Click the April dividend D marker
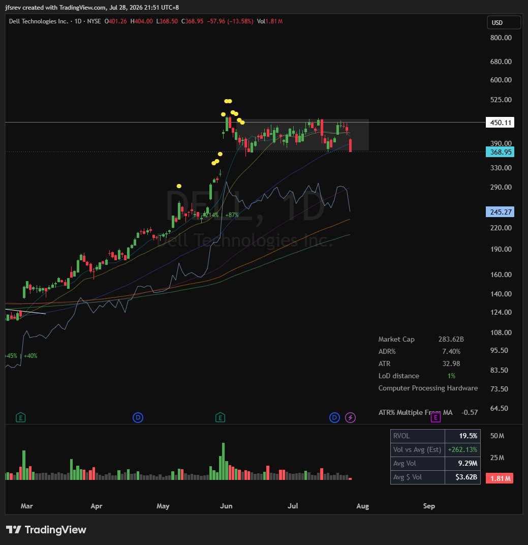This screenshot has height=545, width=528. (x=138, y=417)
